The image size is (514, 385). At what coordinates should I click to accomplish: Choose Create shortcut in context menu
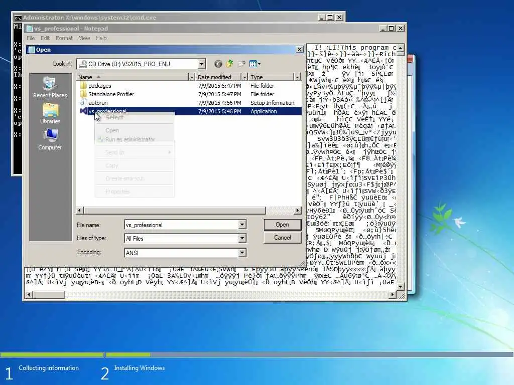click(135, 178)
